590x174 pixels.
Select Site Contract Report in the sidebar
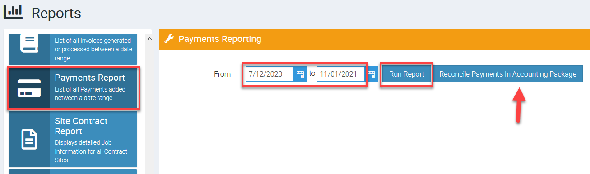coord(73,139)
